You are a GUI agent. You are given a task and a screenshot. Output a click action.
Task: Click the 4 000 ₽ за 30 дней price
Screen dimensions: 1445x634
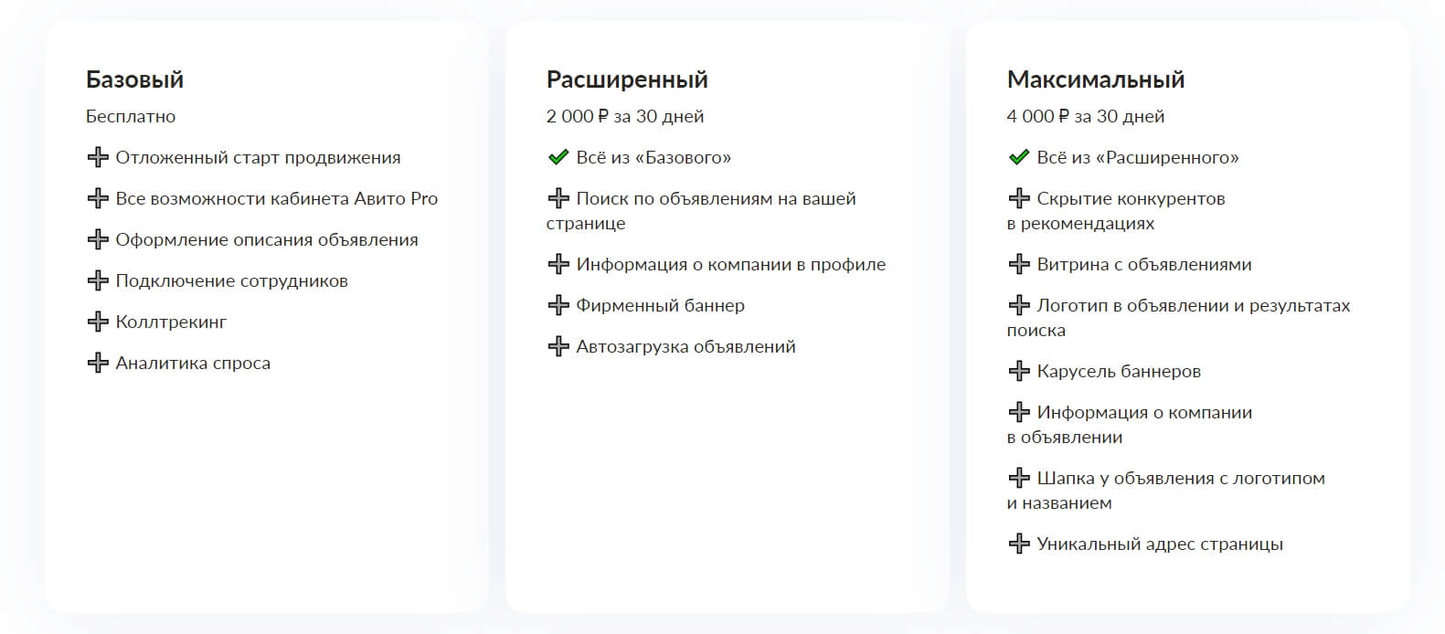coord(1086,116)
